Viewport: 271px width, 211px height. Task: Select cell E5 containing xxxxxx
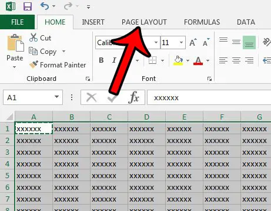[184, 175]
